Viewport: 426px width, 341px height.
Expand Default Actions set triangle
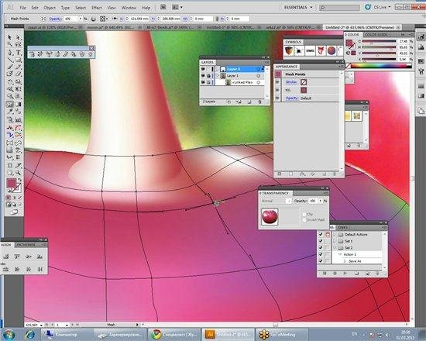tap(334, 234)
